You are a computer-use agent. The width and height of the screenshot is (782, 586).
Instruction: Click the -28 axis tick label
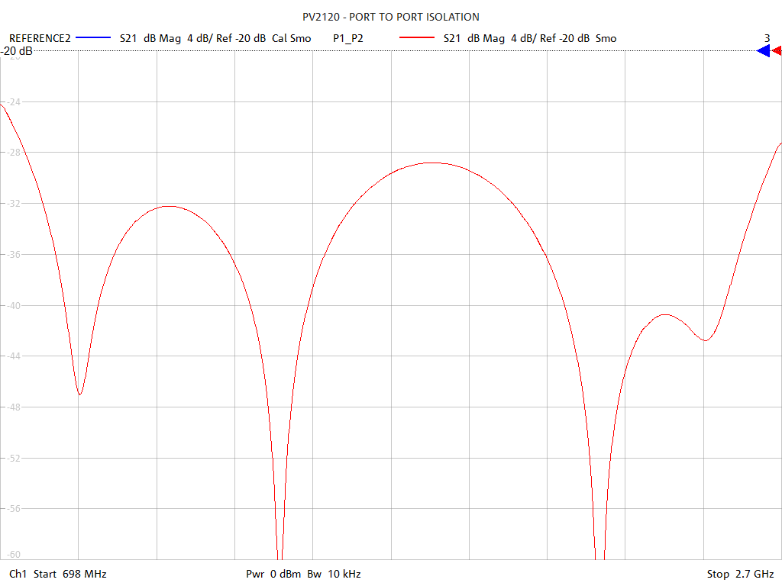[x=12, y=152]
